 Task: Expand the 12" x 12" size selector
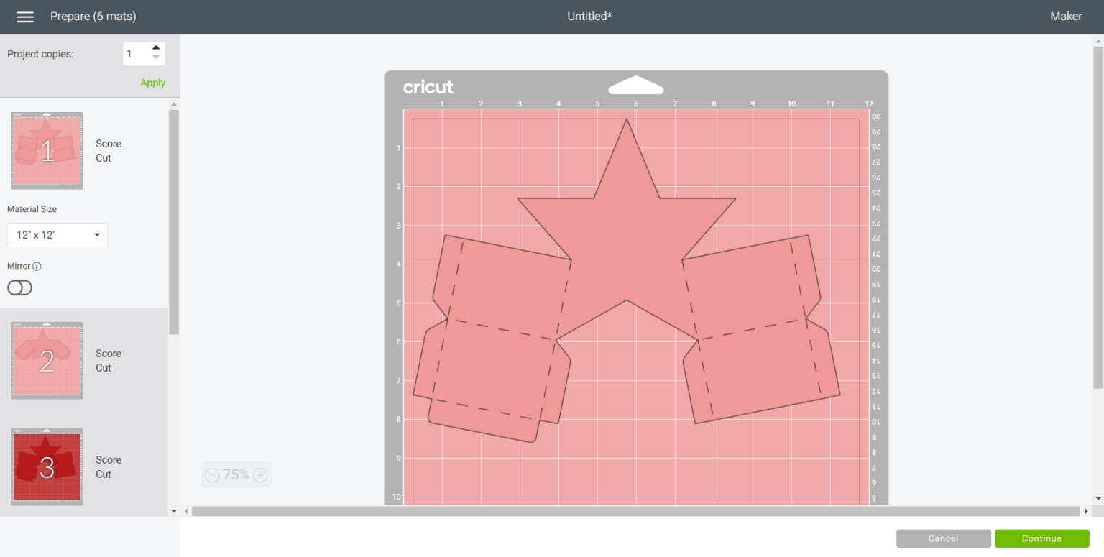click(x=57, y=235)
